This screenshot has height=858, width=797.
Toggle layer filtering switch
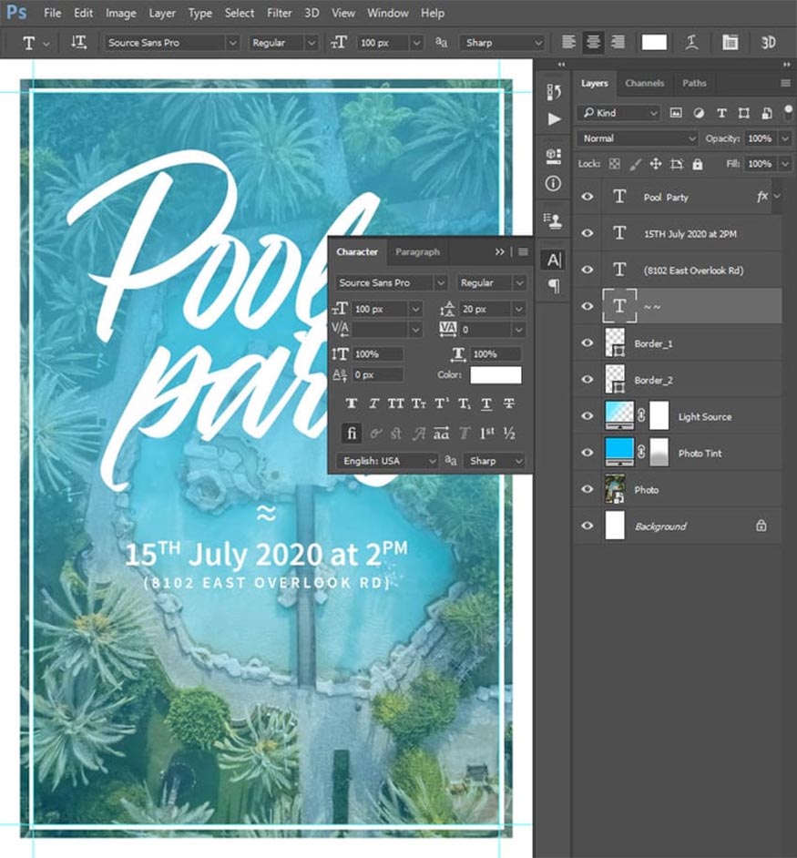788,112
